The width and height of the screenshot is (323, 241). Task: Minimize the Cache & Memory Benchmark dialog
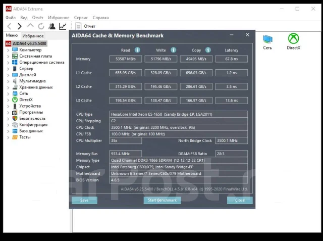(232, 35)
